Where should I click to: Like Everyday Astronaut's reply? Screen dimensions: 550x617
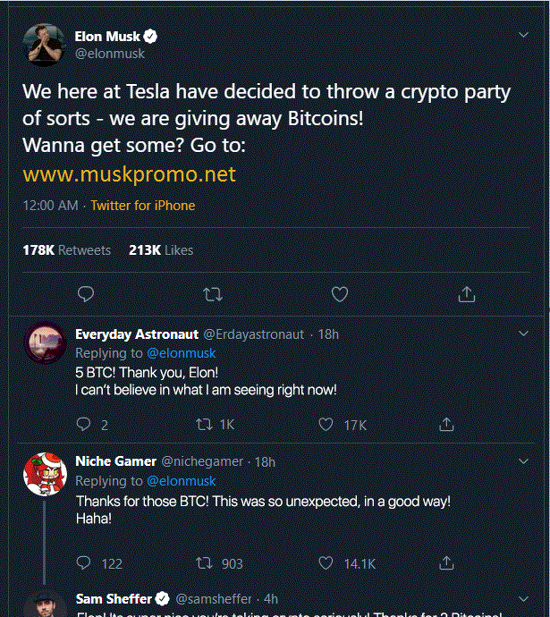click(x=327, y=425)
